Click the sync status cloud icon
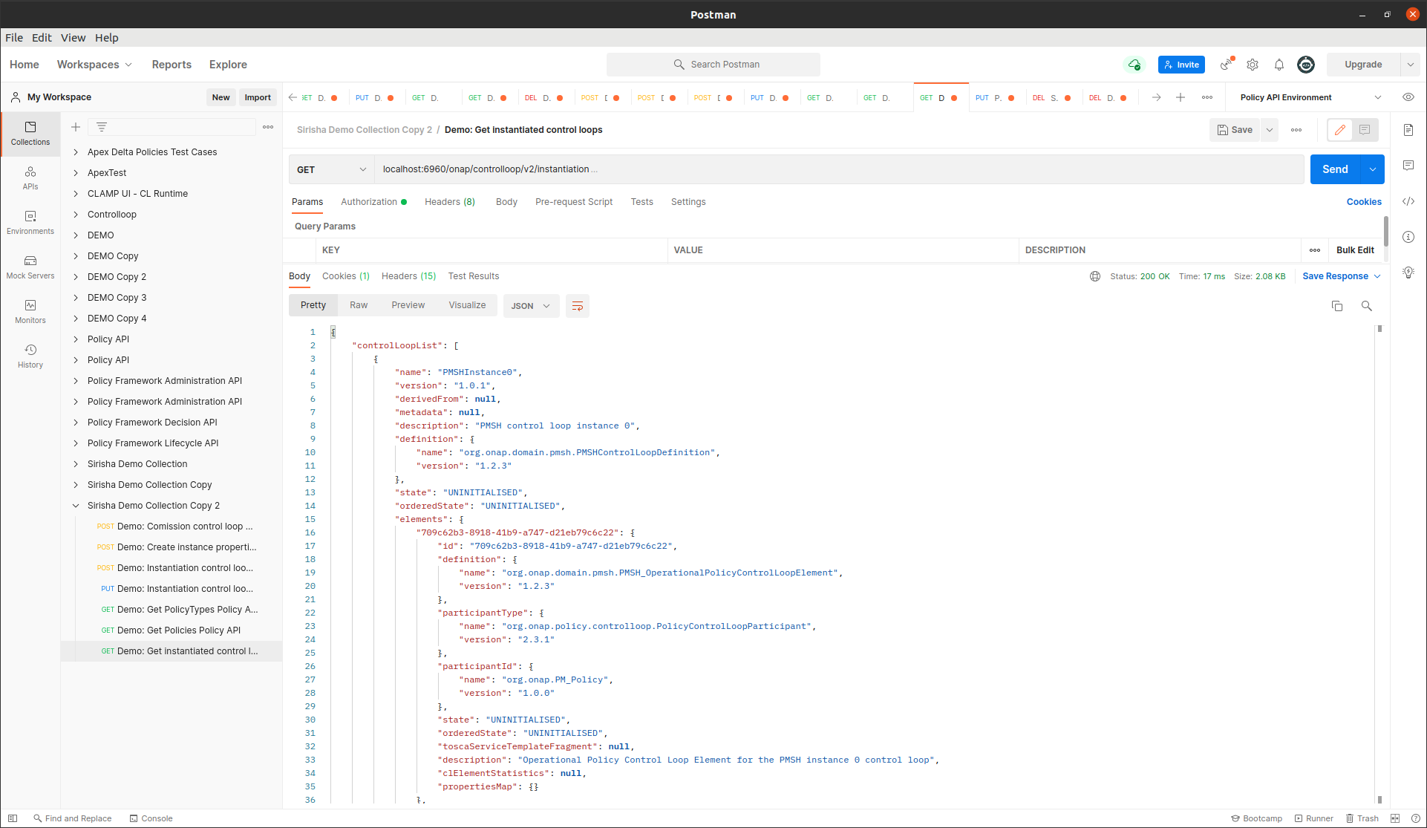1427x828 pixels. pos(1134,65)
